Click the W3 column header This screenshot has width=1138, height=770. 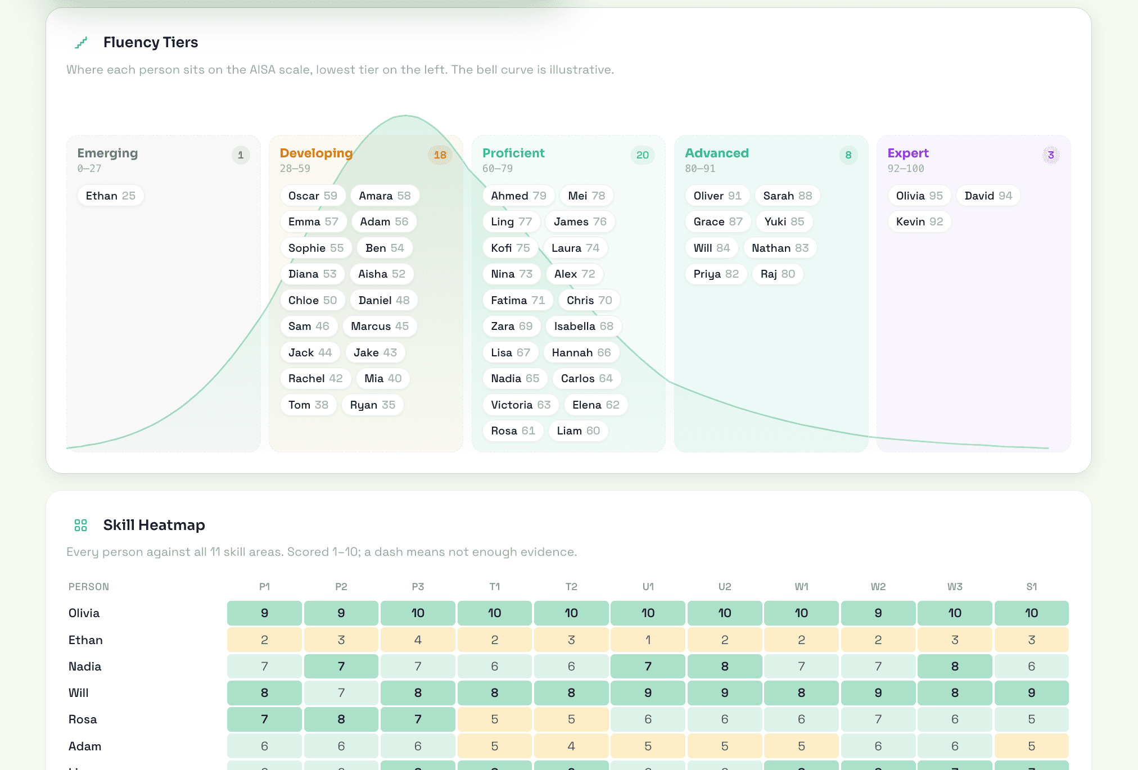pyautogui.click(x=955, y=587)
